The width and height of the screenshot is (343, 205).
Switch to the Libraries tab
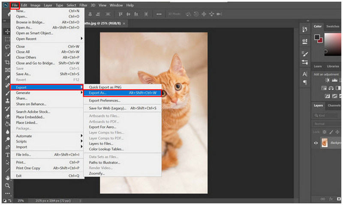(333, 66)
